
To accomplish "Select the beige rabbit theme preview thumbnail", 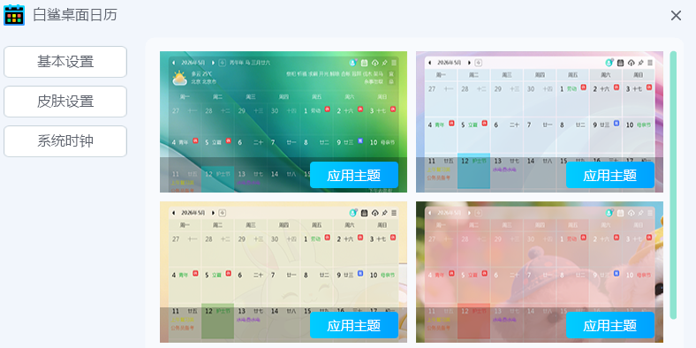I will click(x=284, y=272).
